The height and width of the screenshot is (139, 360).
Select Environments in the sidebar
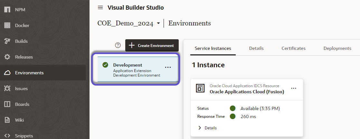(x=29, y=73)
